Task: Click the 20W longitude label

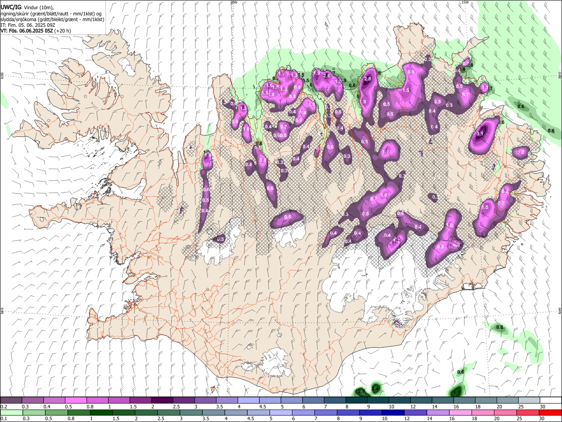Action: tap(234, 2)
